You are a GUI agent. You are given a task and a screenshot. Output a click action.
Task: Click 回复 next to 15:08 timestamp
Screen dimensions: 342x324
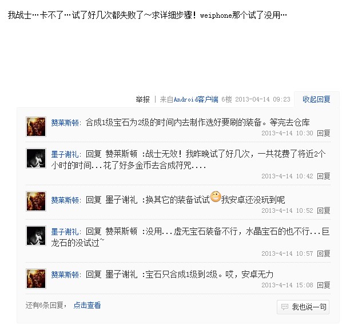tap(324, 285)
